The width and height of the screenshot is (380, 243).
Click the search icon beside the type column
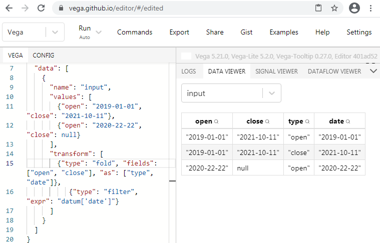tap(306, 121)
